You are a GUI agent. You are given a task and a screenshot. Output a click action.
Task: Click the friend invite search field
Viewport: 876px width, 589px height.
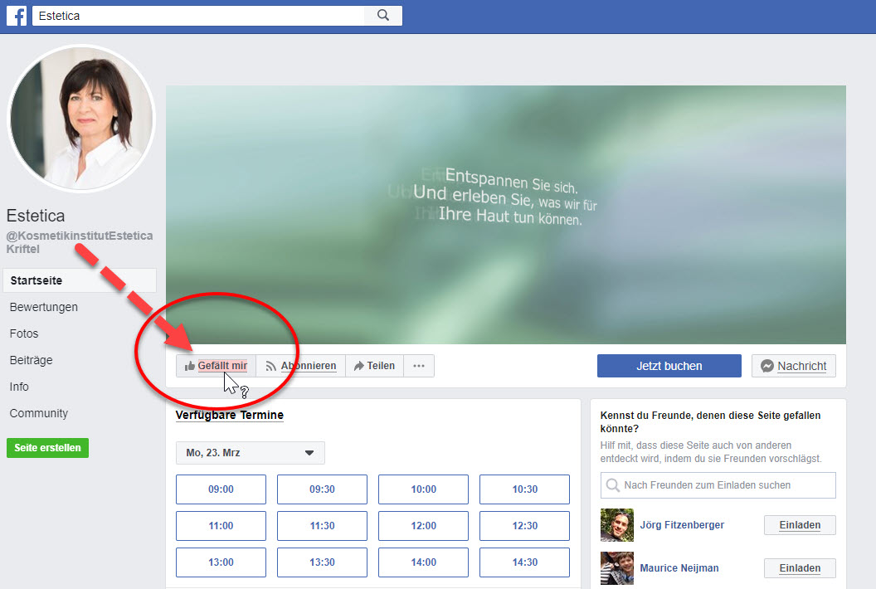coord(718,485)
